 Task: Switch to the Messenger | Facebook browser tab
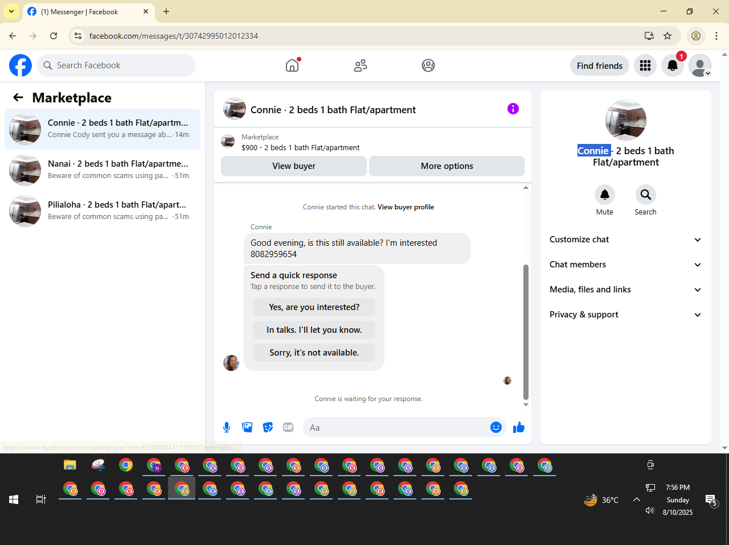[x=88, y=11]
